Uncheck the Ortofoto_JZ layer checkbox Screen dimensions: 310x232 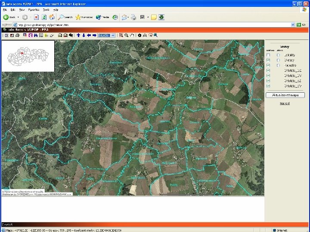(268, 81)
